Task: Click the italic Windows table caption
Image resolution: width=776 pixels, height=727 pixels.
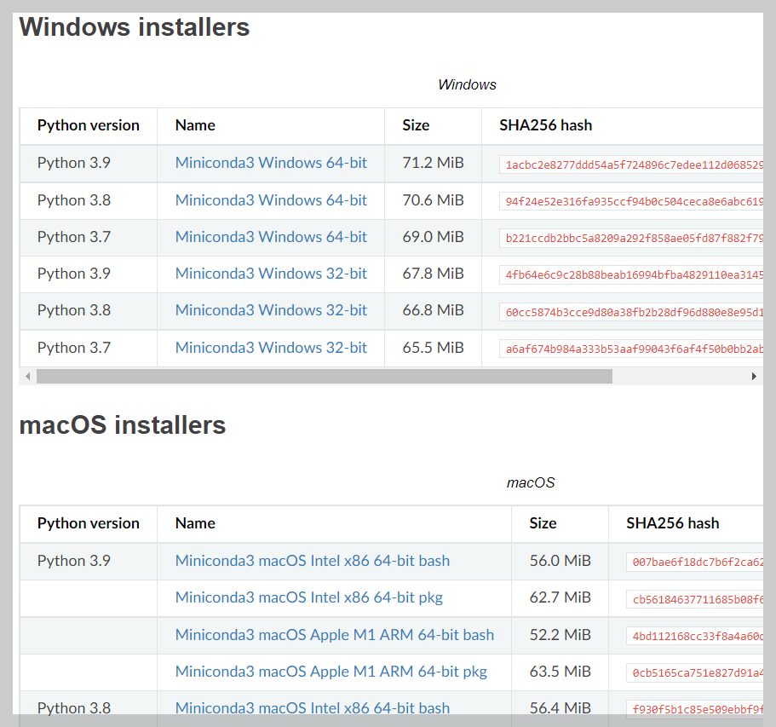Action: 467,84
